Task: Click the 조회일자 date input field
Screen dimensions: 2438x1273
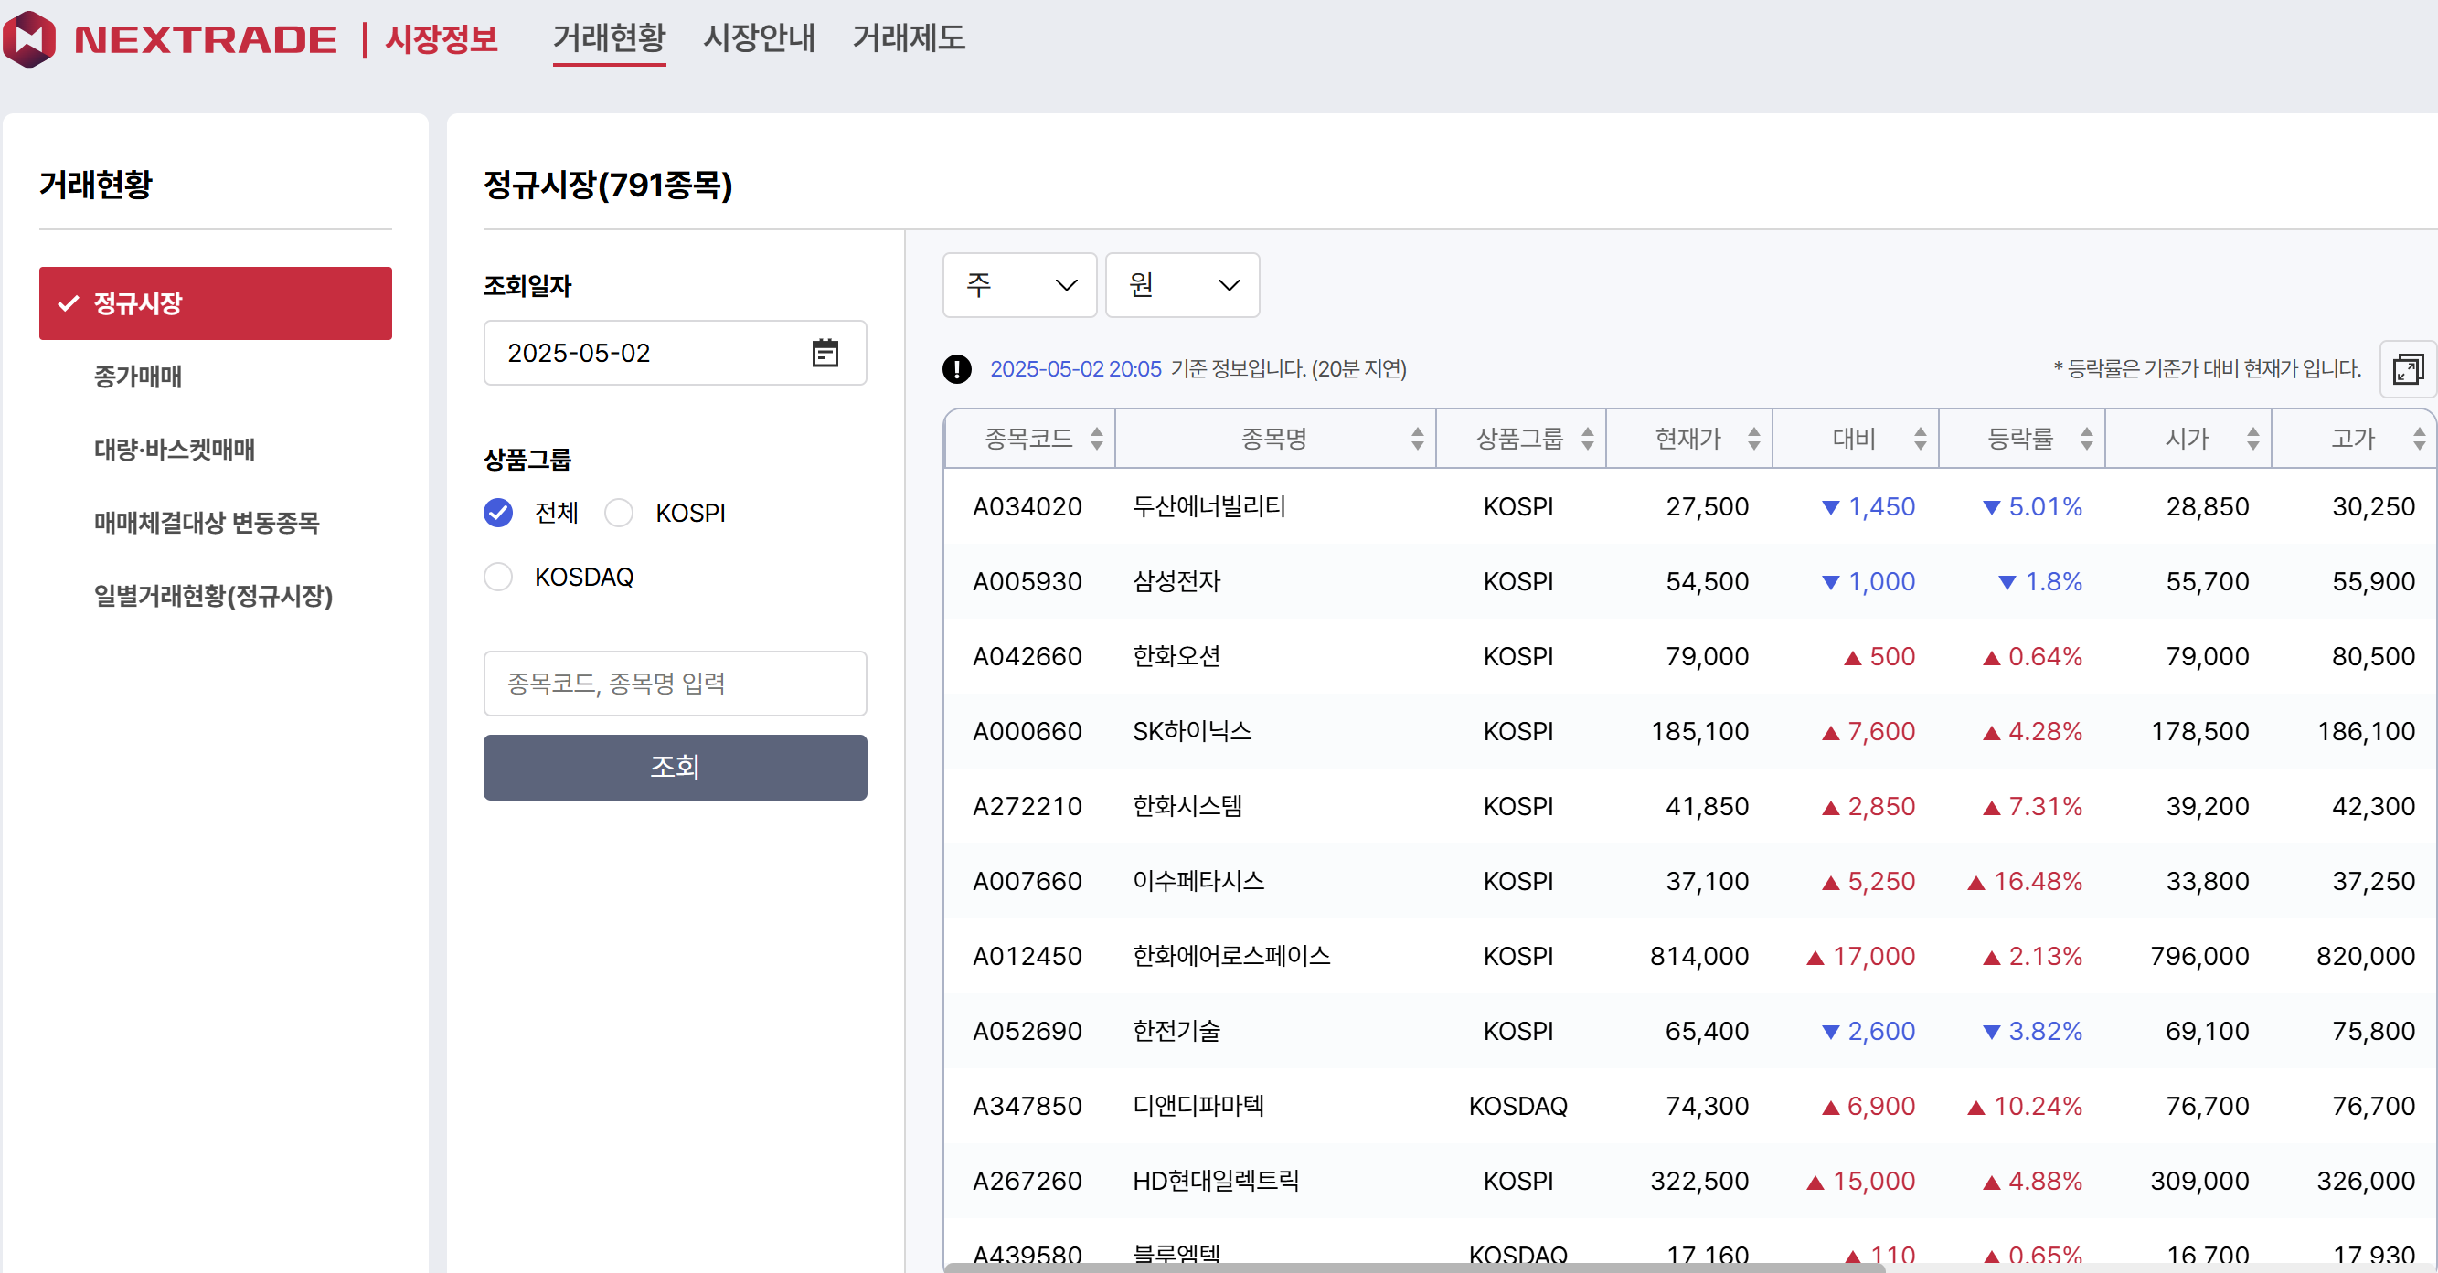Action: point(675,353)
